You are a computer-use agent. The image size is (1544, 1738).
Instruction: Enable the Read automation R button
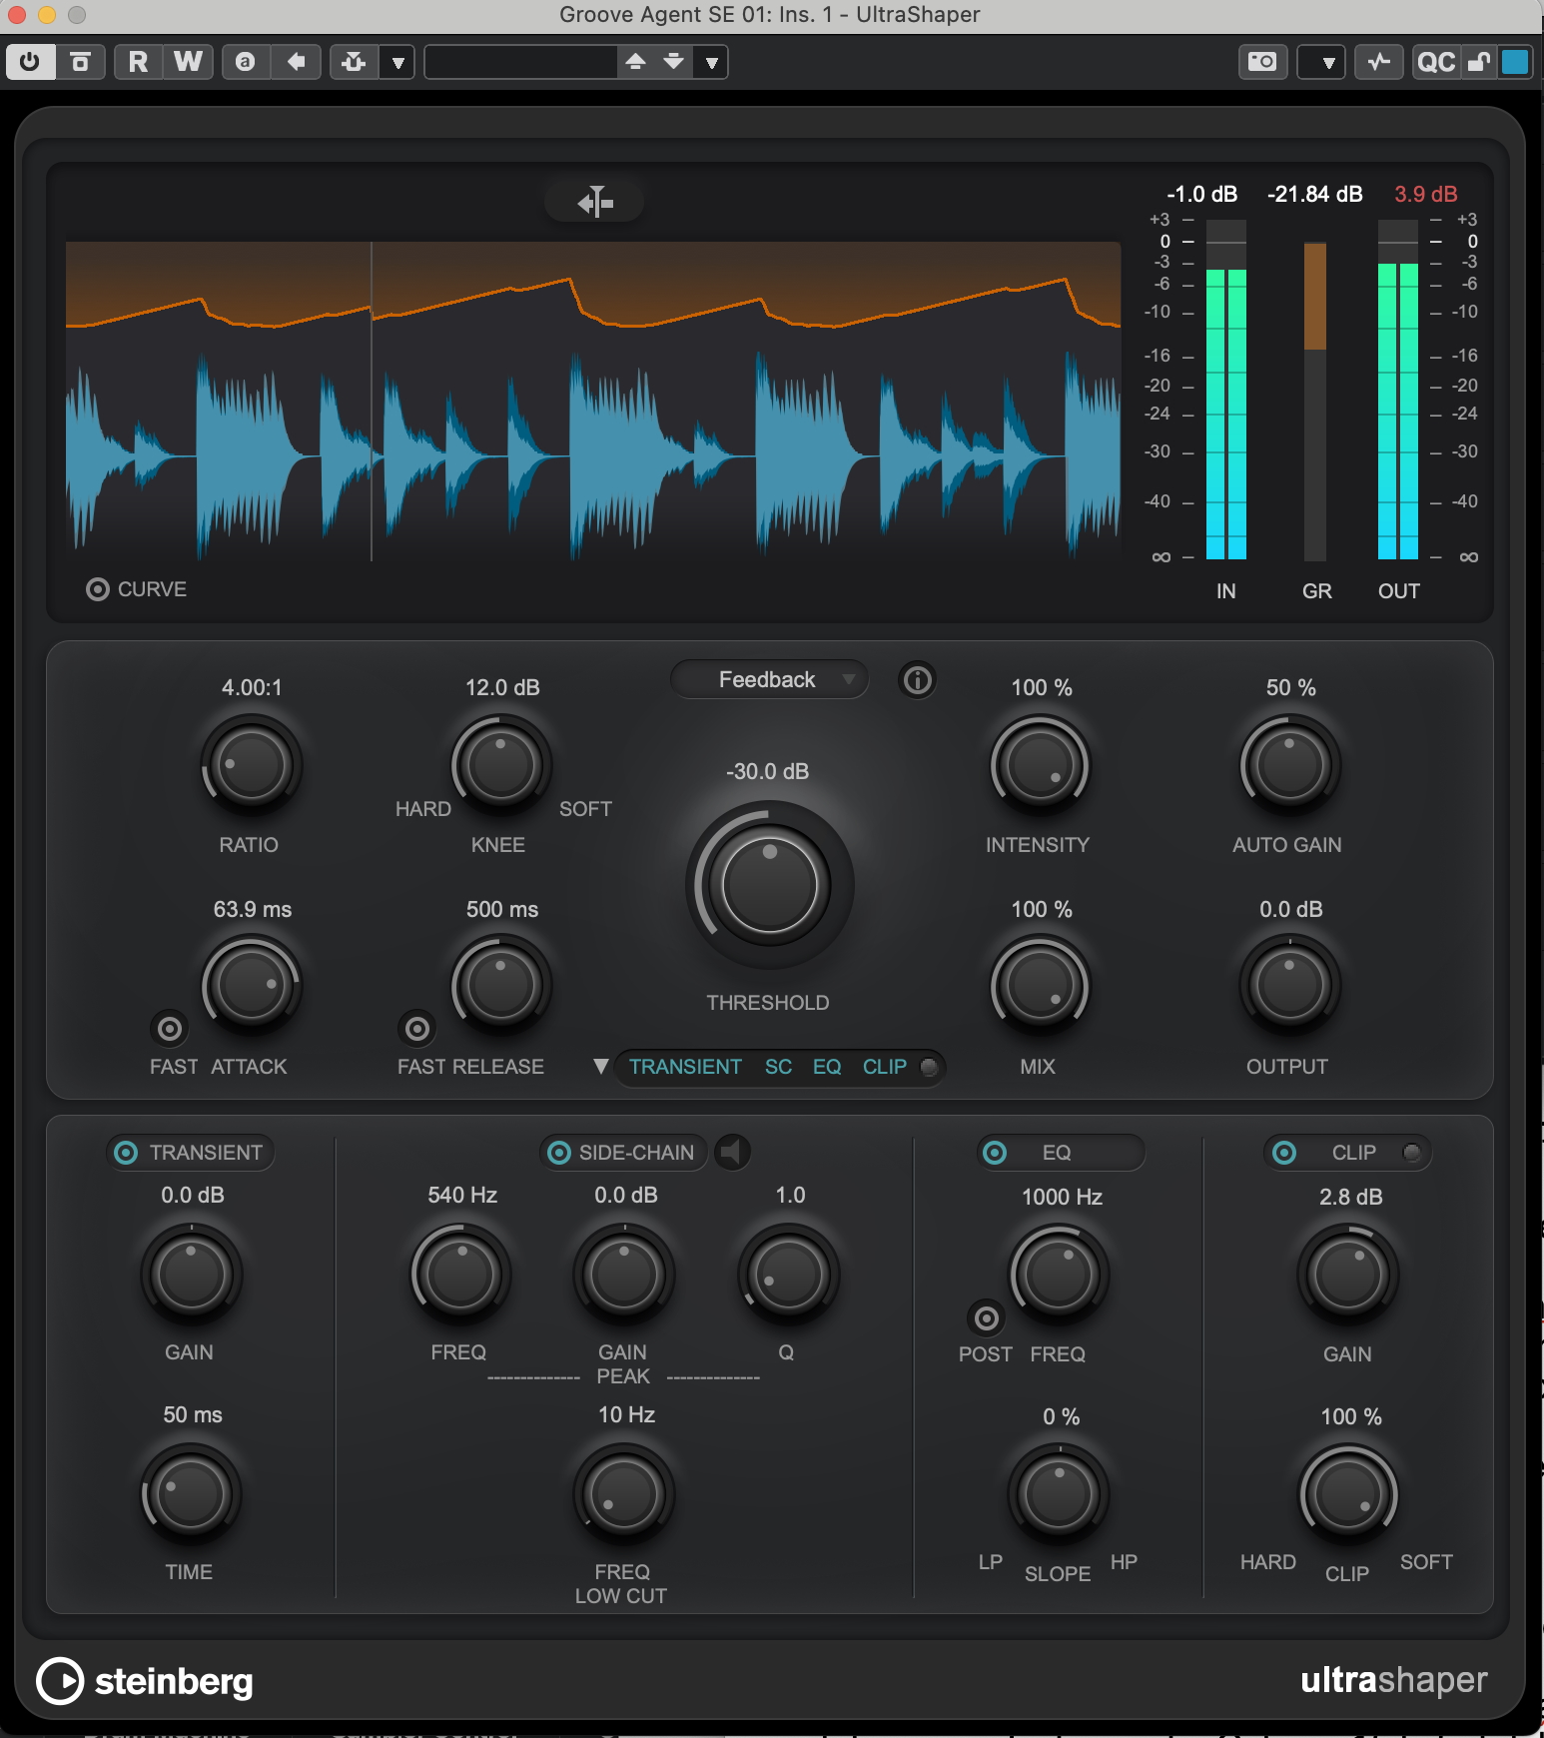pos(138,62)
